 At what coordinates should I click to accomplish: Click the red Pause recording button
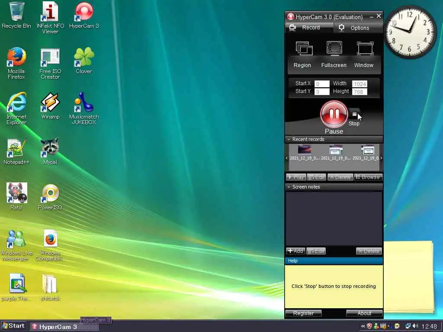[334, 114]
